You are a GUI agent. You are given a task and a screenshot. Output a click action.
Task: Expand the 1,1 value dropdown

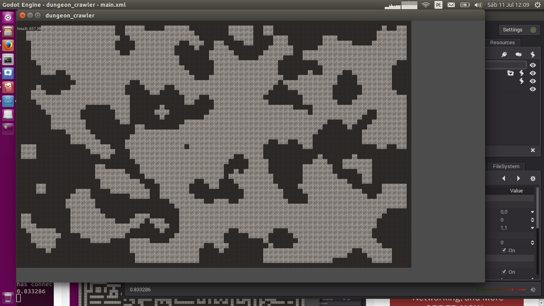[532, 228]
